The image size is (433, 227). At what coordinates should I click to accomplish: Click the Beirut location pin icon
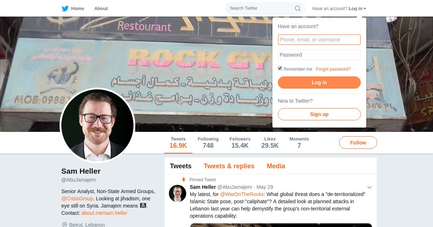point(65,225)
